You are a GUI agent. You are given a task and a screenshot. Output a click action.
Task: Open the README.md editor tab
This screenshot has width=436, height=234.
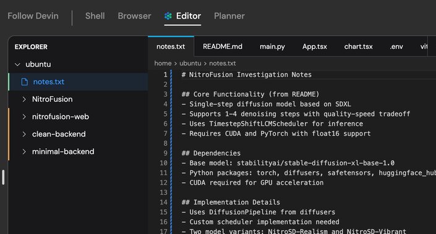(x=223, y=47)
